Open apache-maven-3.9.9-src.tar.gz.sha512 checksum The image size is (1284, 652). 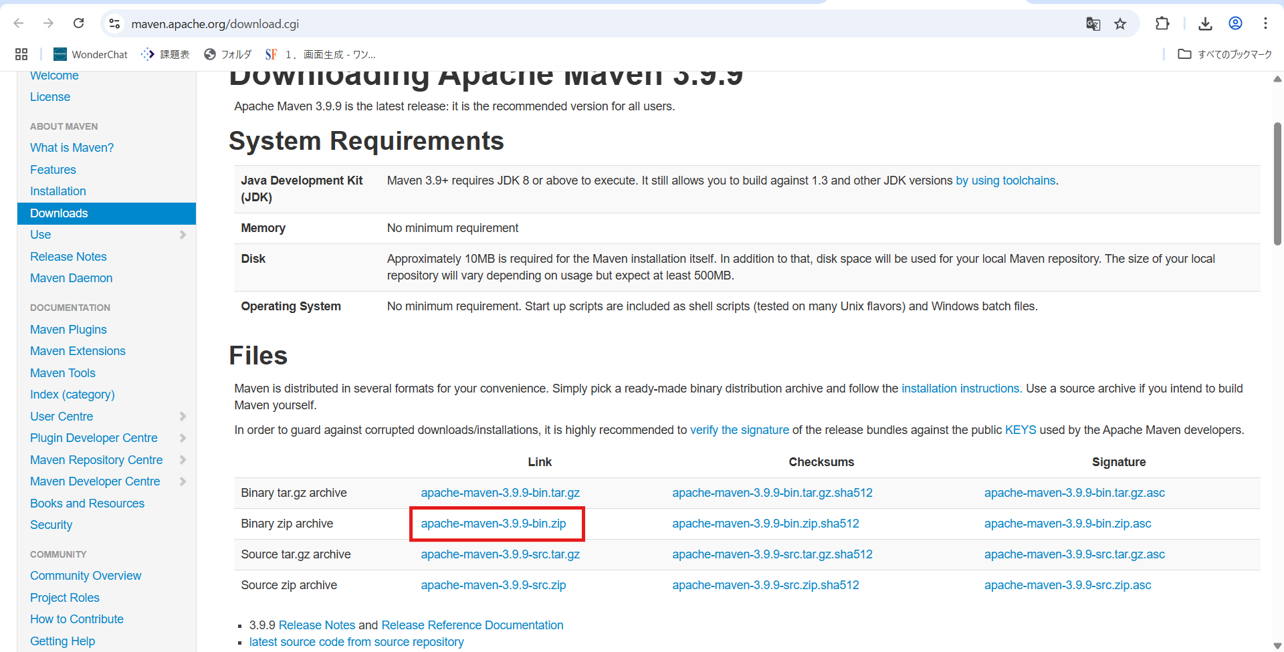[x=772, y=554]
